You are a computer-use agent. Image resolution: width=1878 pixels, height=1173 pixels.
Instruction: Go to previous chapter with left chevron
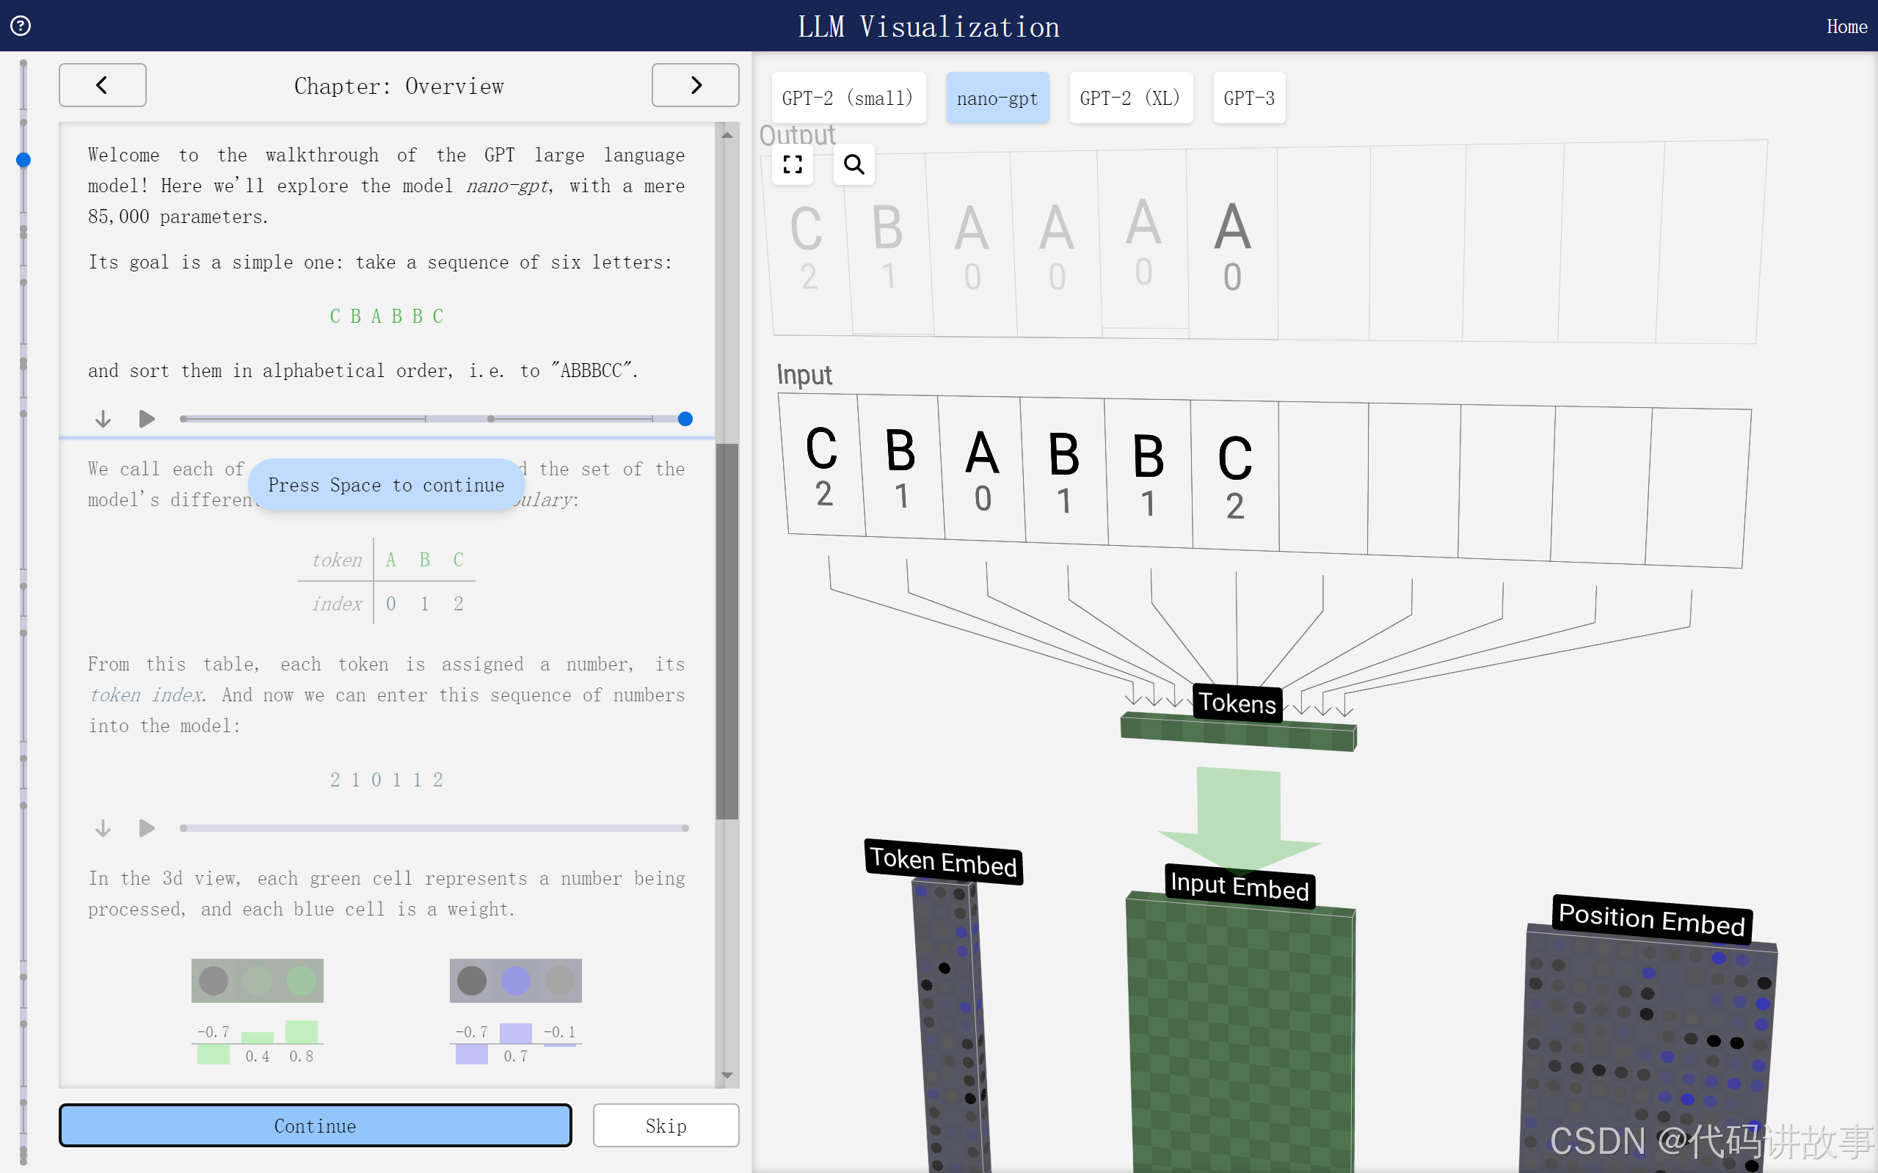(103, 85)
